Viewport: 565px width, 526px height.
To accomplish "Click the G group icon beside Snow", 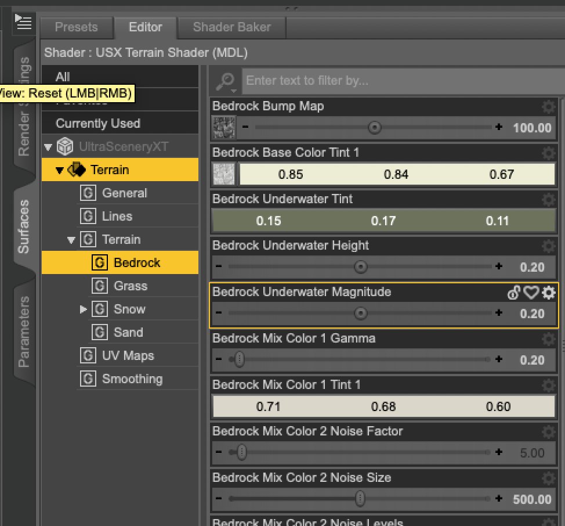I will (100, 309).
